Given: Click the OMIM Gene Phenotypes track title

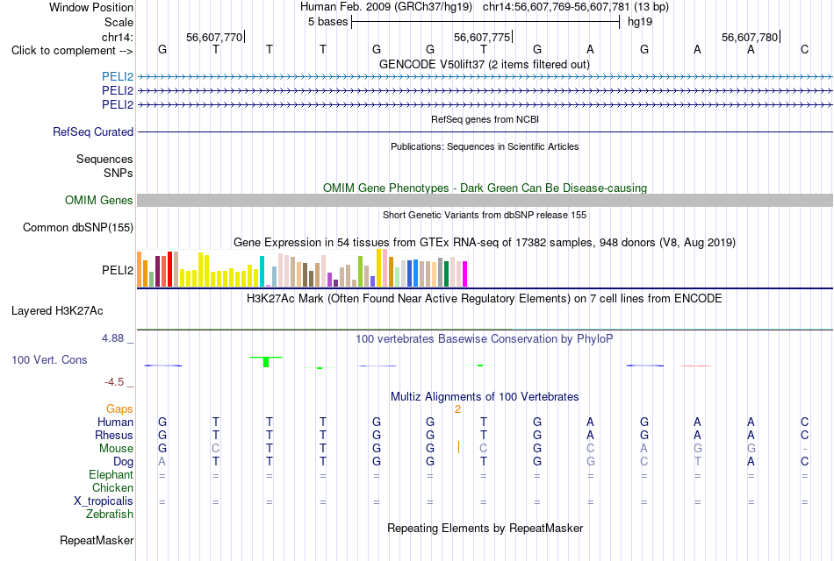Looking at the screenshot, I should (485, 188).
